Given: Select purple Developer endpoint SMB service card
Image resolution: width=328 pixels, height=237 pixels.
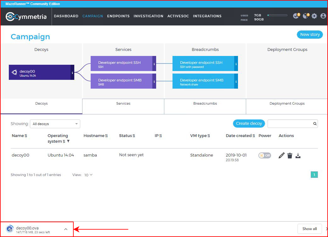Looking at the screenshot, I should pyautogui.click(x=123, y=81).
